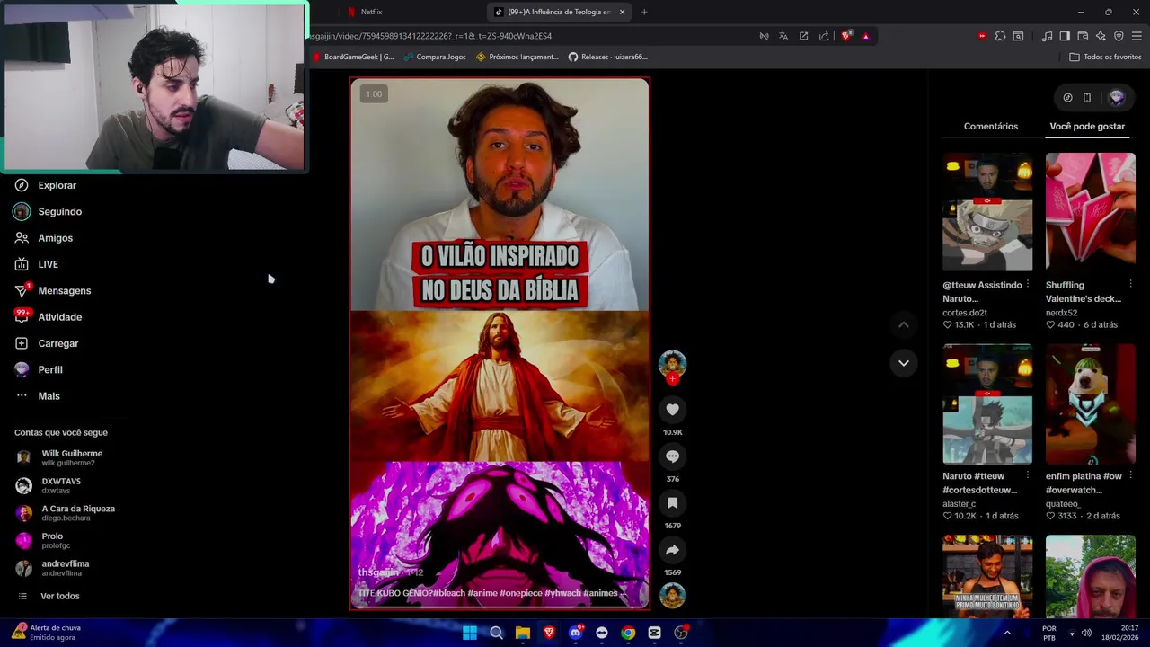Expand Mais options in sidebar

pos(37,396)
